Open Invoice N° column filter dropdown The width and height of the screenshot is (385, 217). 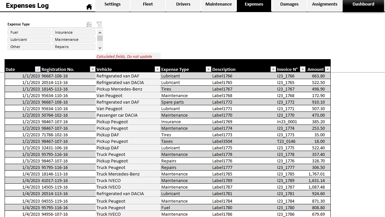pyautogui.click(x=303, y=69)
